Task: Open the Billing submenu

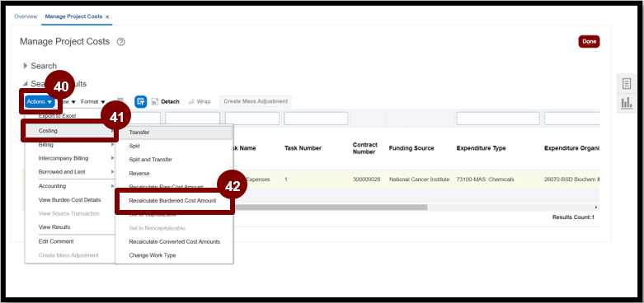Action: (x=70, y=145)
